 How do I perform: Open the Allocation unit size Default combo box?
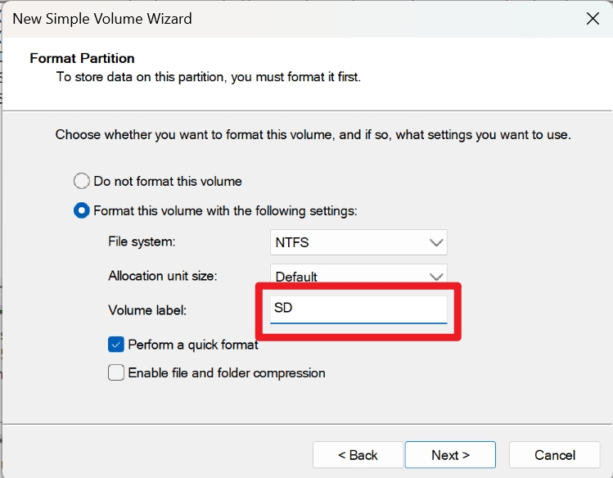point(358,275)
